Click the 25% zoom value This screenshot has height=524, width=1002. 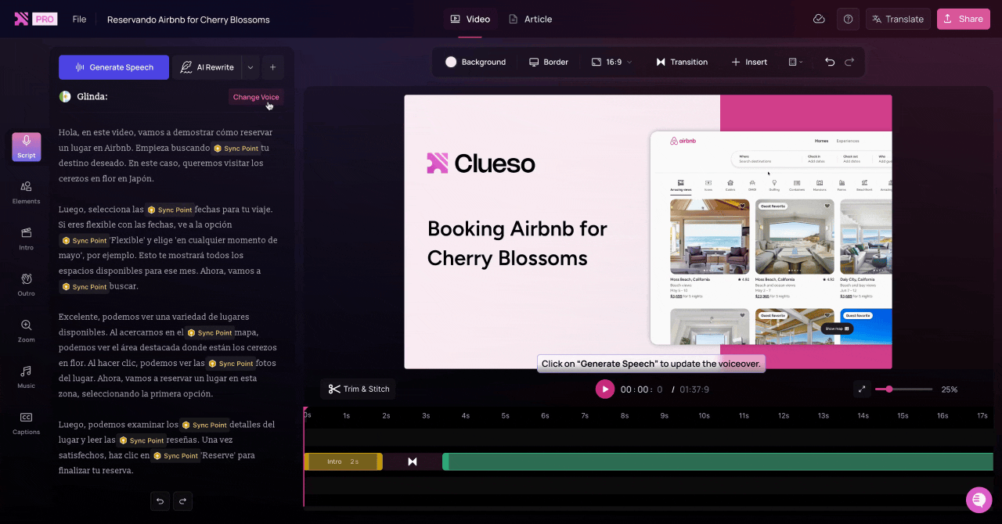(x=950, y=389)
